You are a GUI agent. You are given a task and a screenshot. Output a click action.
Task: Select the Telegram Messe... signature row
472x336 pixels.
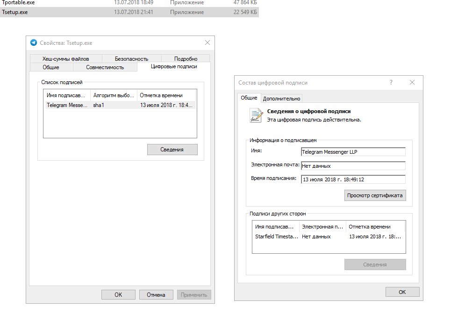pyautogui.click(x=120, y=105)
